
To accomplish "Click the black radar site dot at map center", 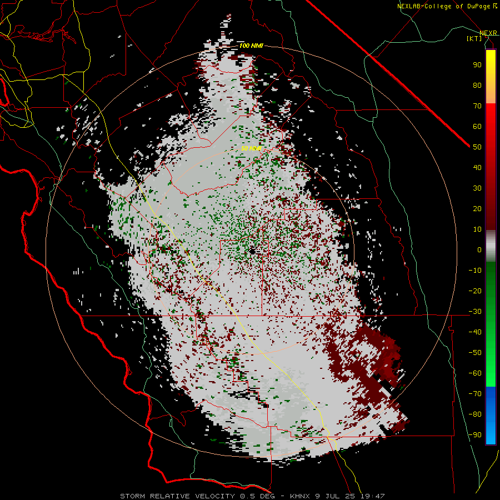I will (x=253, y=252).
